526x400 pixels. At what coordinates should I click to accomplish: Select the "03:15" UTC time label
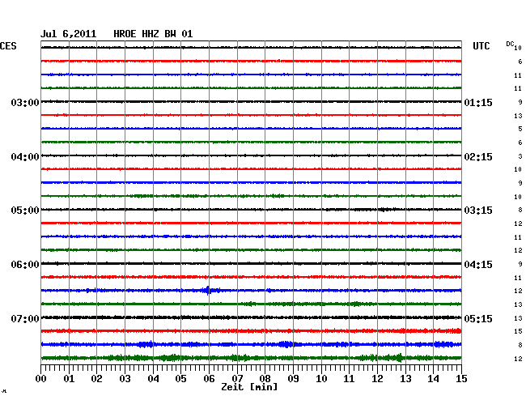pyautogui.click(x=478, y=211)
